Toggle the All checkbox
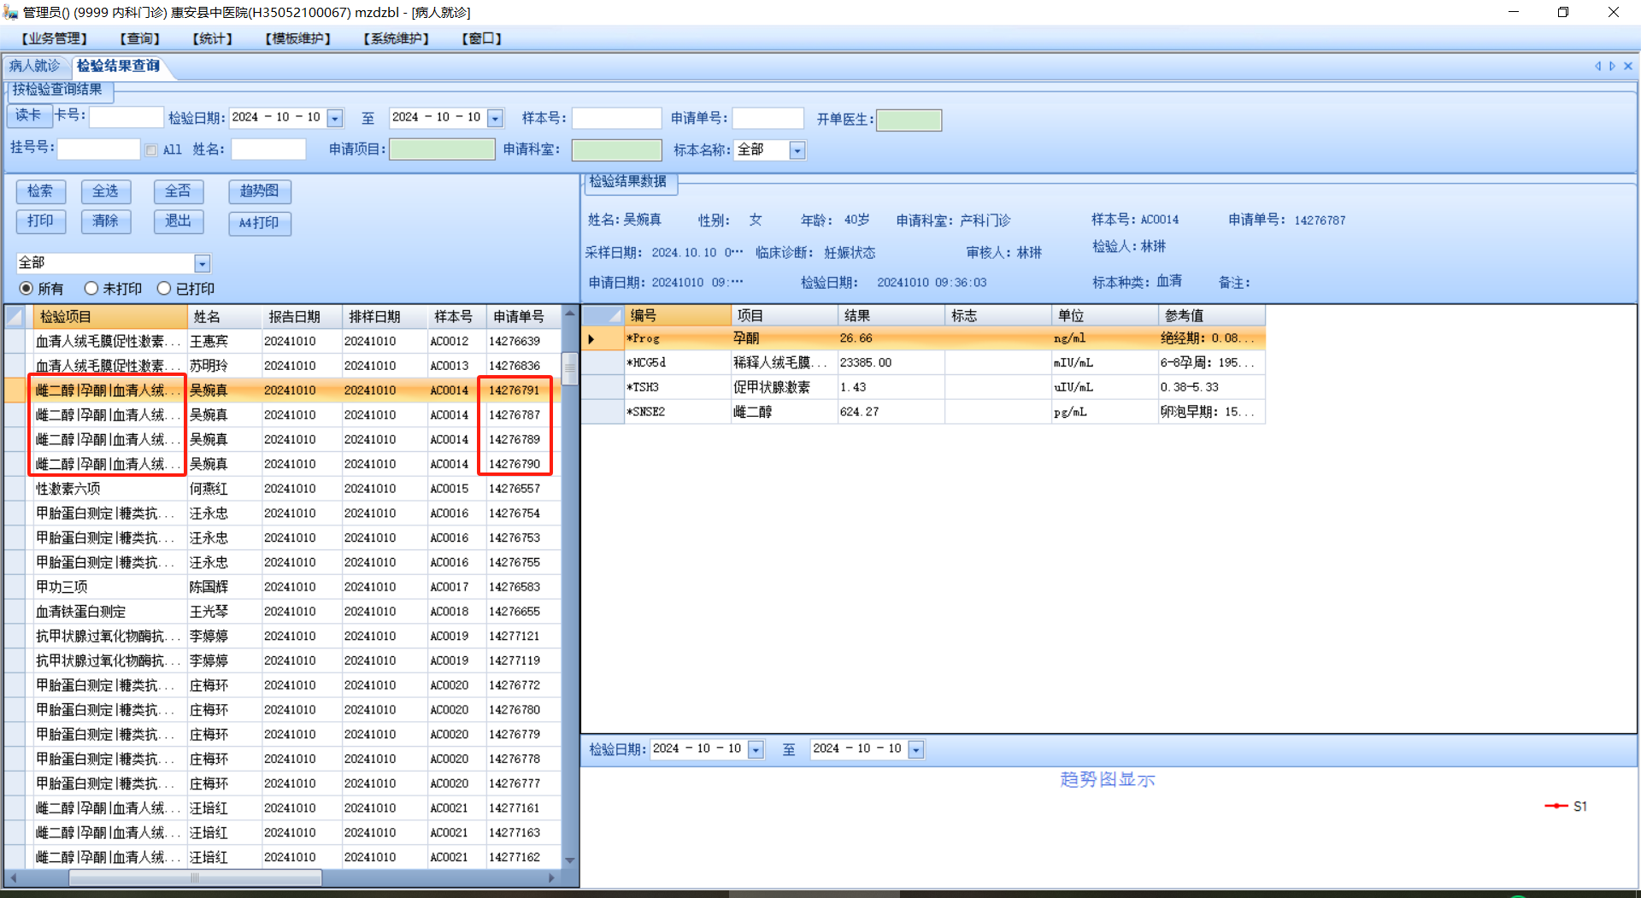This screenshot has height=898, width=1641. pos(151,150)
